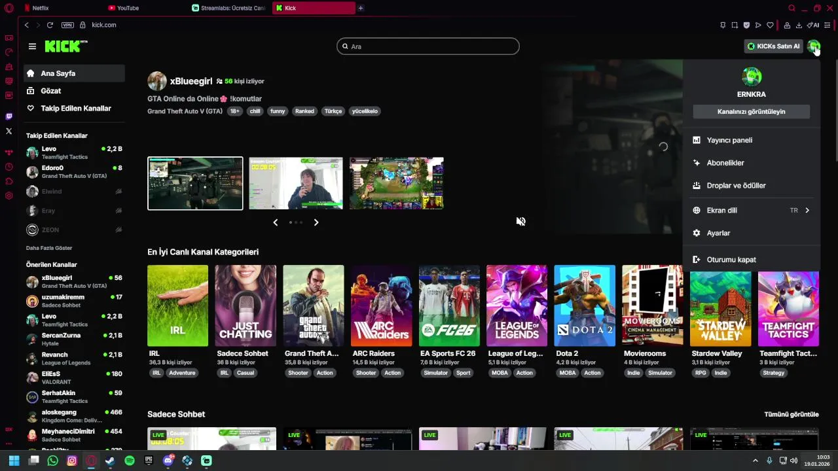
Task: Open Droplar ve ödüller menu item
Action: pyautogui.click(x=752, y=186)
